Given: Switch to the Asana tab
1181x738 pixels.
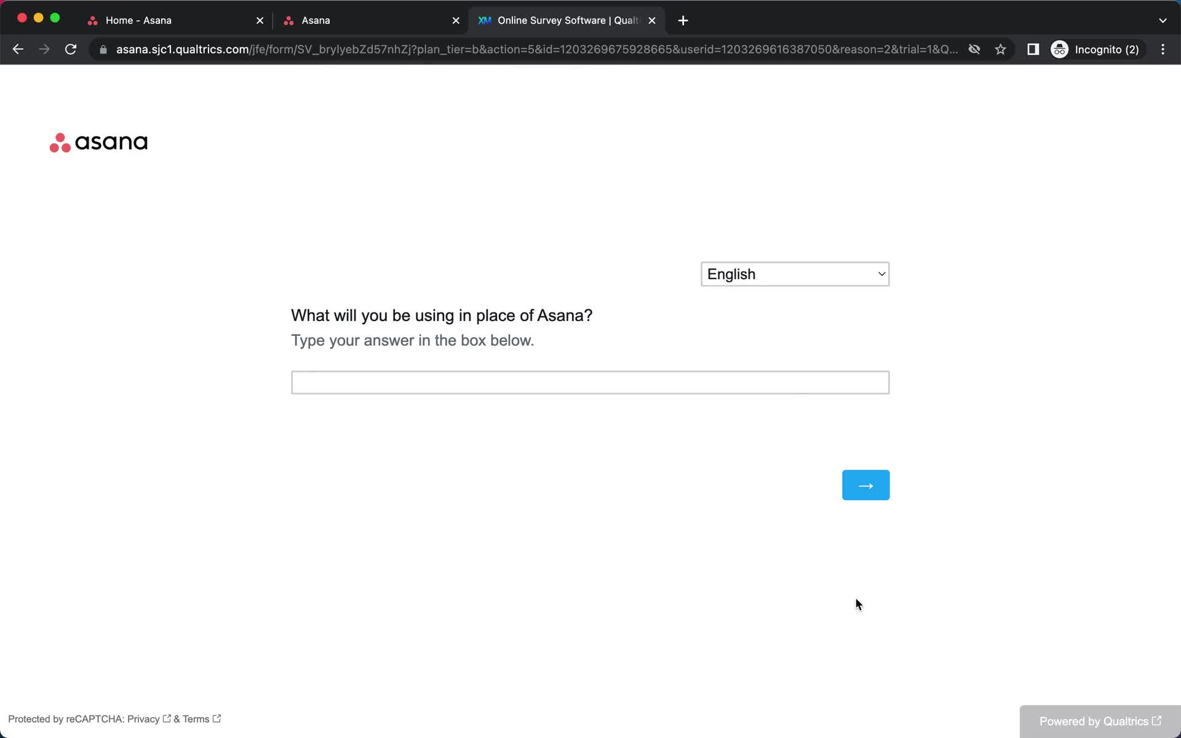Looking at the screenshot, I should pos(316,20).
